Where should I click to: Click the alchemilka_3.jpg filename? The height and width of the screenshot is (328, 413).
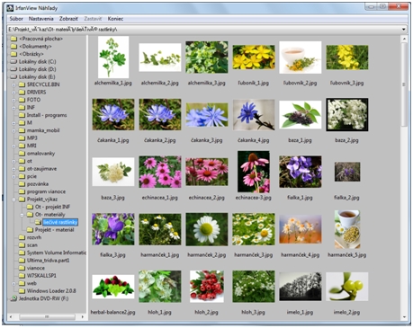point(207,83)
